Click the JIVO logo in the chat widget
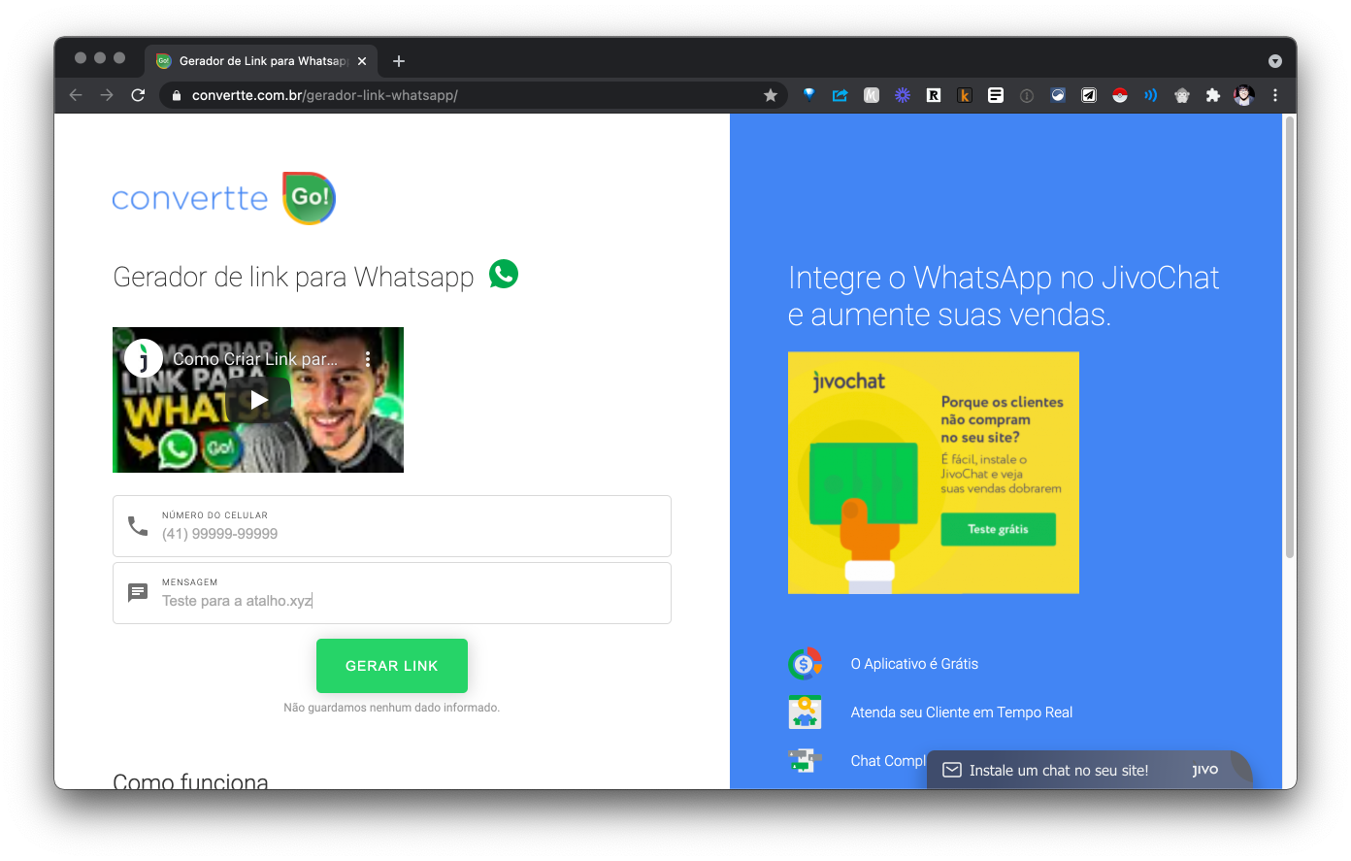This screenshot has width=1351, height=861. pos(1204,770)
